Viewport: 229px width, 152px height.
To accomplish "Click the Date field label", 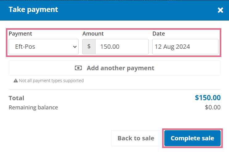I will (x=159, y=34).
